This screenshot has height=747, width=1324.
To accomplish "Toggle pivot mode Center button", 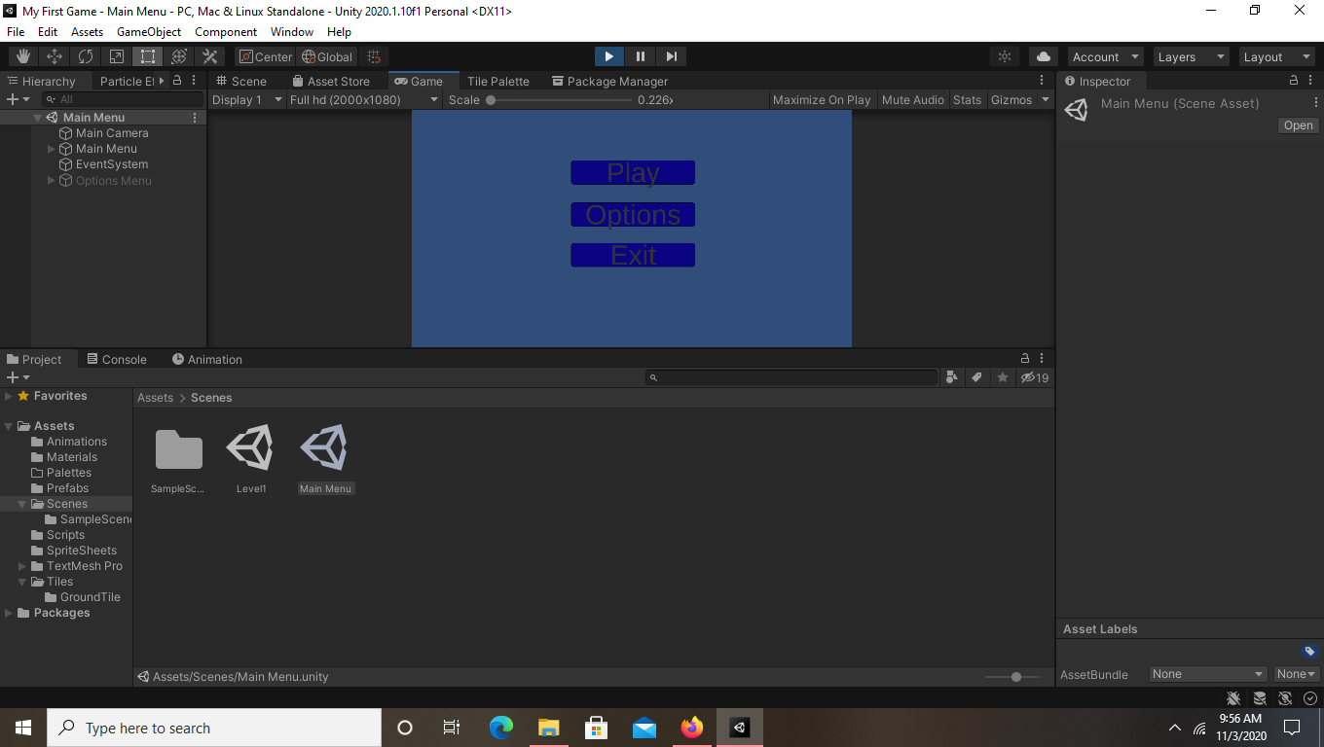I will click(x=266, y=56).
